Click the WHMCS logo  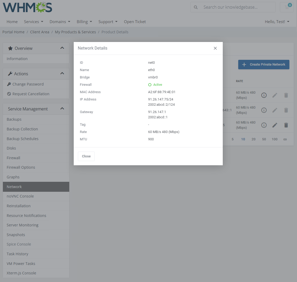coord(27,8)
